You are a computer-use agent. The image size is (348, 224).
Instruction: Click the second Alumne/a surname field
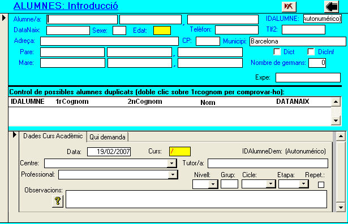151,20
